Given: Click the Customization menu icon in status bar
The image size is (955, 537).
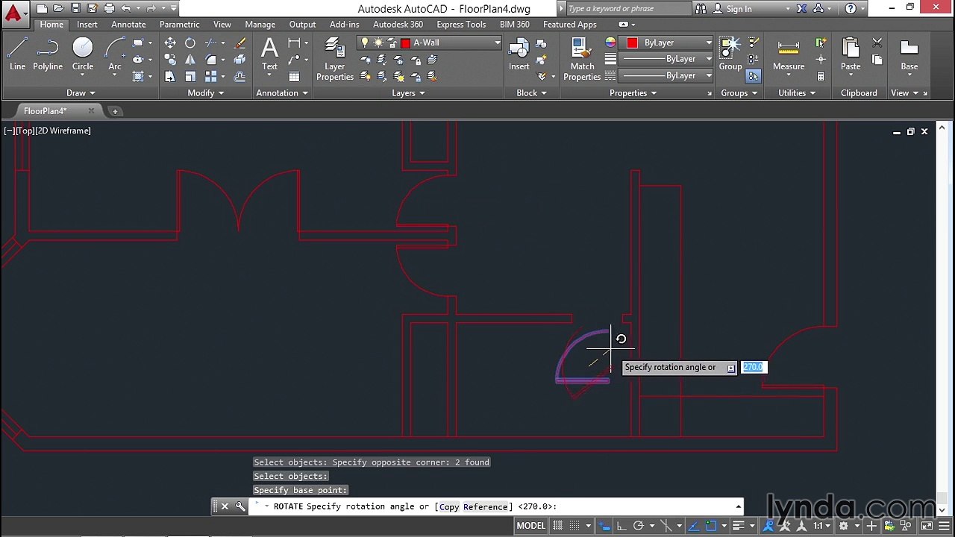Looking at the screenshot, I should point(944,526).
